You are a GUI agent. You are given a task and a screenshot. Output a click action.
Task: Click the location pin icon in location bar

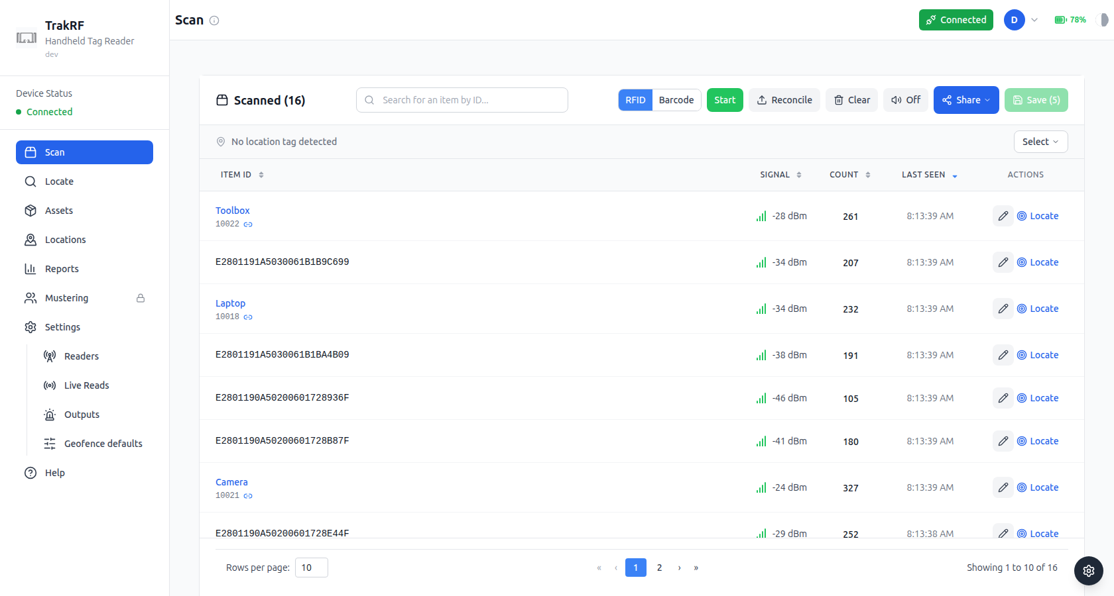(221, 142)
